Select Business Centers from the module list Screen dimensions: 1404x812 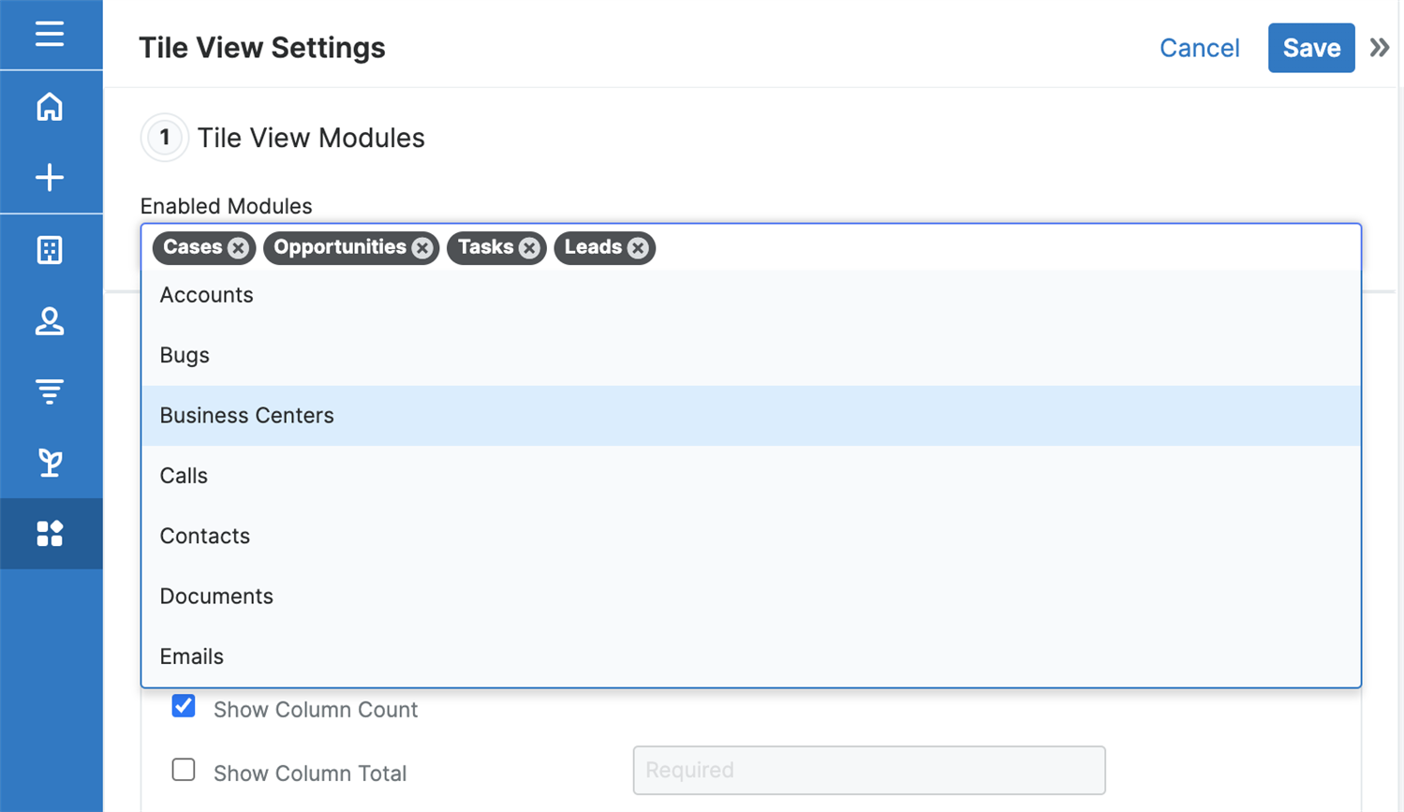click(247, 416)
